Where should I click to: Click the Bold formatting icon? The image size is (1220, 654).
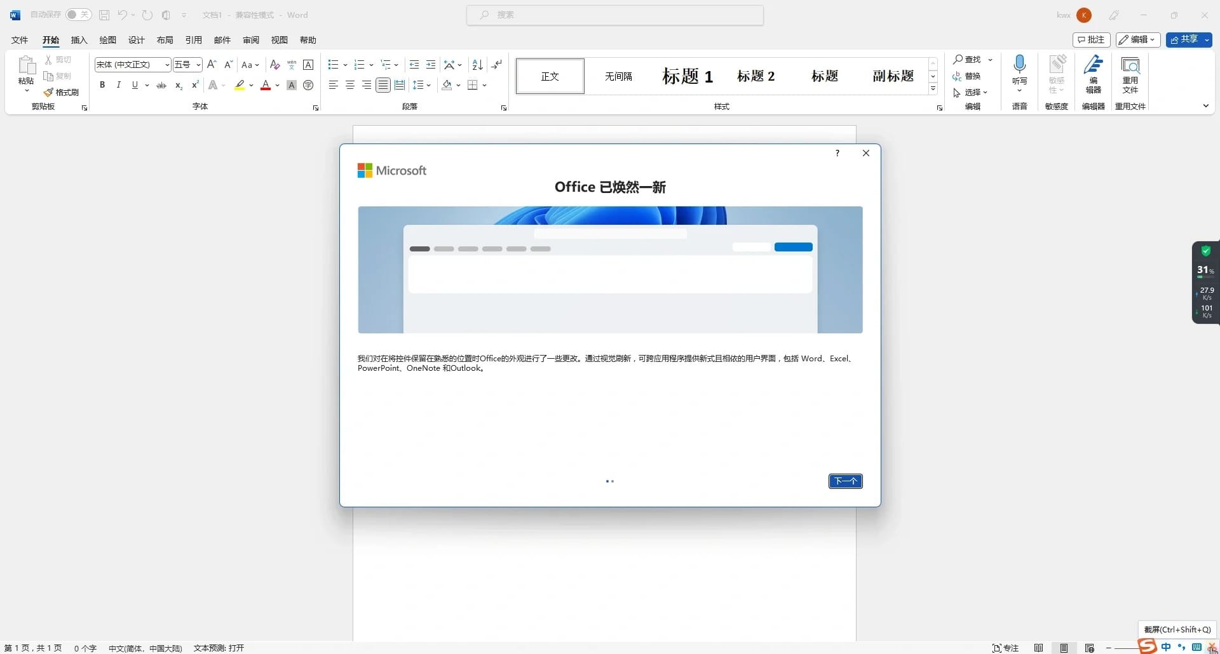tap(102, 85)
